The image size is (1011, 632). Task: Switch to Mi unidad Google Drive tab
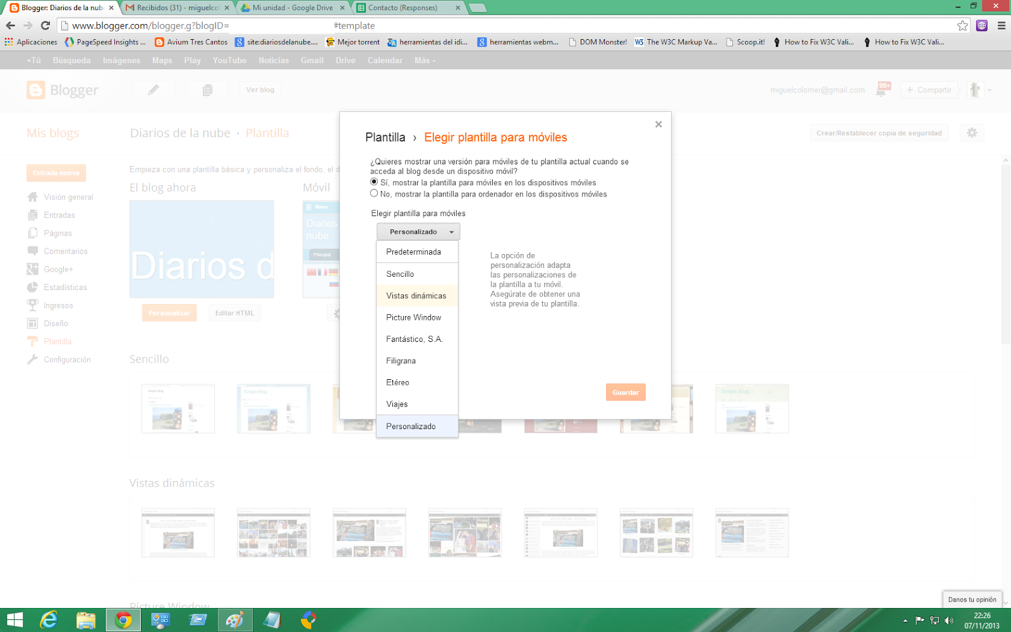[293, 8]
